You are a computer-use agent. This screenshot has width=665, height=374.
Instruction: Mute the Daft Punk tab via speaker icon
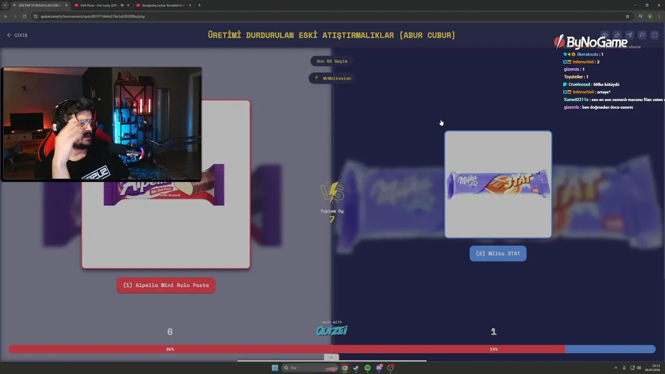[x=122, y=5]
